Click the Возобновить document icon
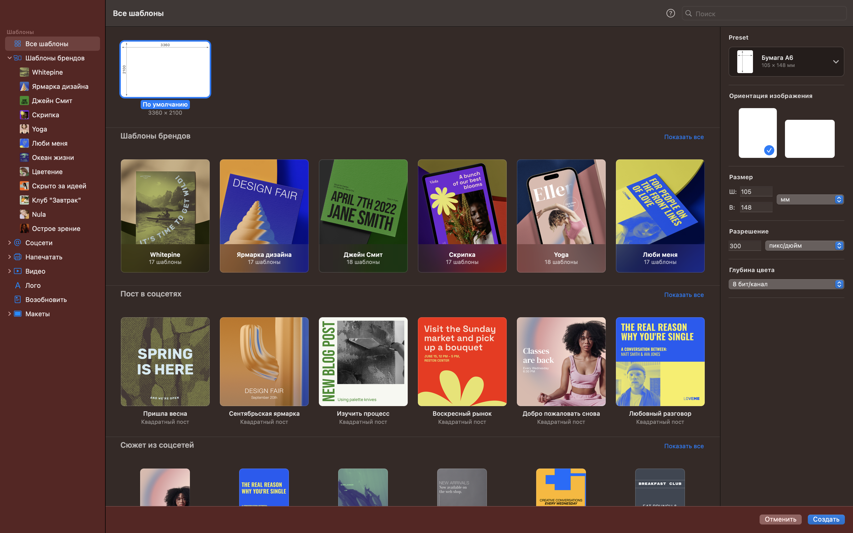853x533 pixels. point(18,300)
